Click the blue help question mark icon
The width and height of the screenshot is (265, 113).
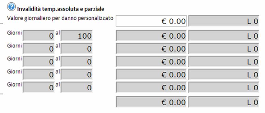tap(11, 7)
